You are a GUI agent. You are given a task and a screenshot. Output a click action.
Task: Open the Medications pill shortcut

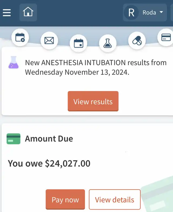[137, 40]
